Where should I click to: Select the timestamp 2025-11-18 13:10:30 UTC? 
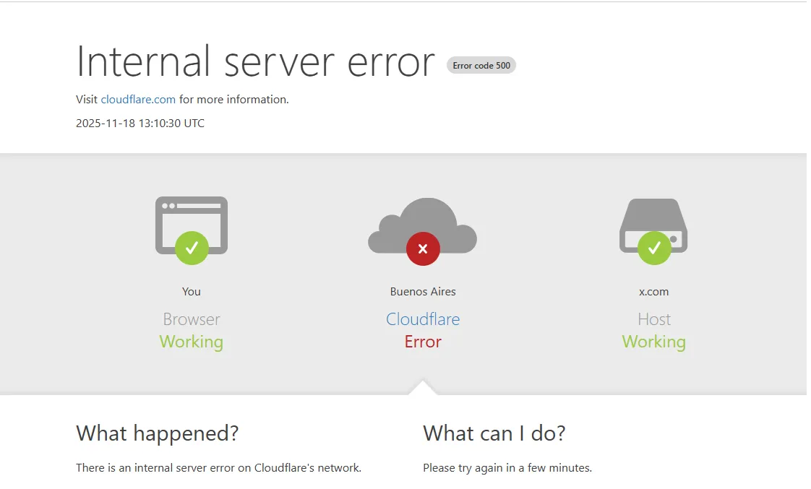pyautogui.click(x=140, y=123)
